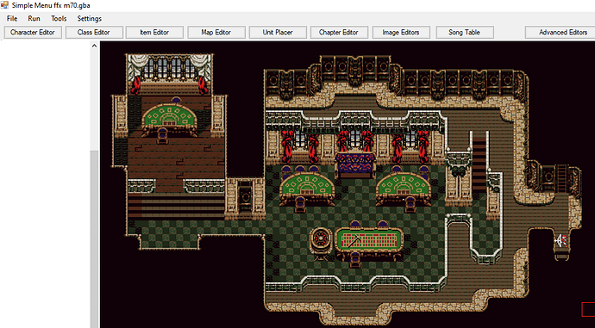
Task: Click the airship sprite on the map
Action: coord(561,241)
